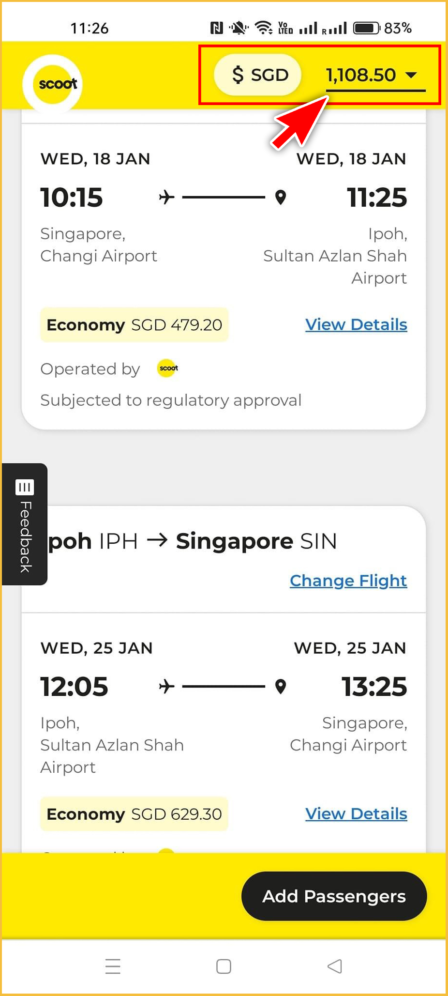Image resolution: width=448 pixels, height=996 pixels.
Task: Tap the Ipoh IPH to Singapore SIN heading
Action: [194, 541]
